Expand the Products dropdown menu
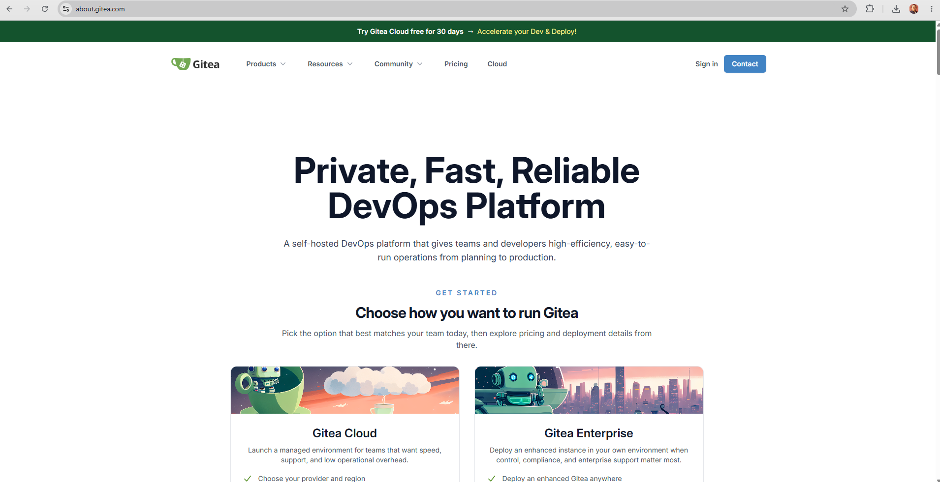This screenshot has width=940, height=482. 266,64
